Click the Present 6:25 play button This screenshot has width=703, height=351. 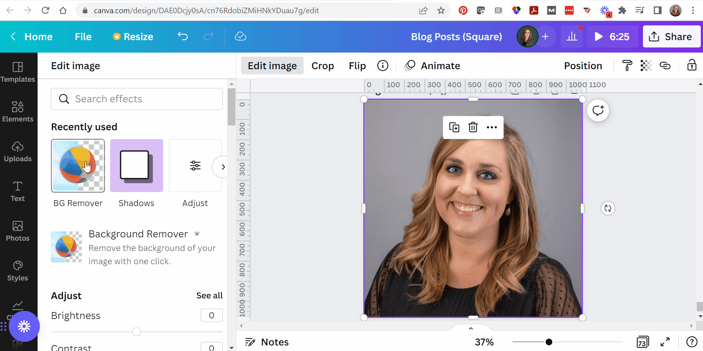pyautogui.click(x=613, y=36)
